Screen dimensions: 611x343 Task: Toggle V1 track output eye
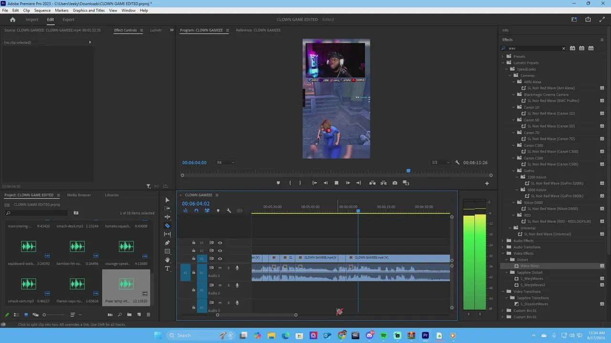click(220, 259)
